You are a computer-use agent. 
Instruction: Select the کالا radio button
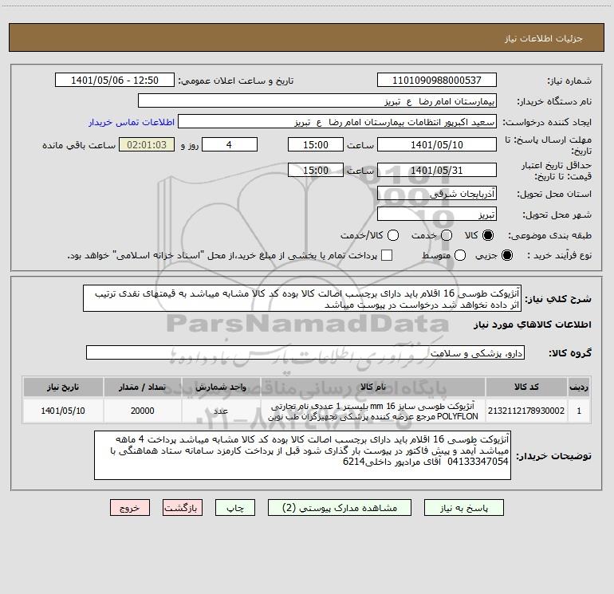tap(488, 235)
